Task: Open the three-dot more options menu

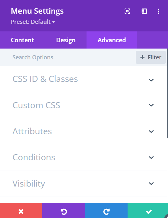Action: (x=159, y=11)
